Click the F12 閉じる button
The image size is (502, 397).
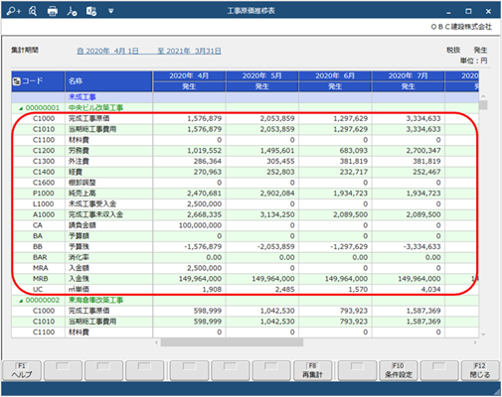(480, 370)
